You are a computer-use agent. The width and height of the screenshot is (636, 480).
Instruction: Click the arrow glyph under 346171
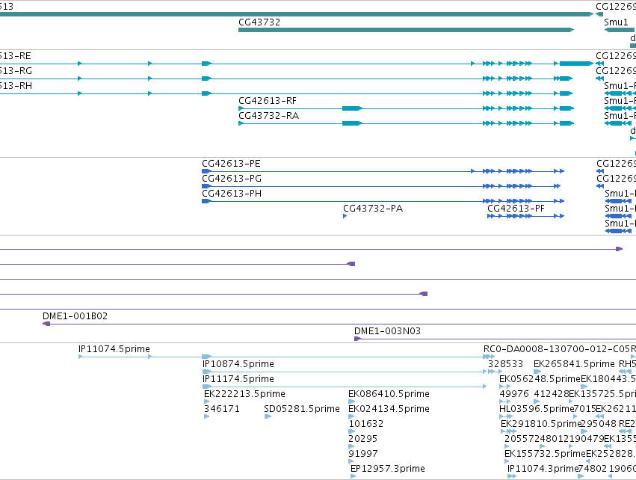pos(207,416)
